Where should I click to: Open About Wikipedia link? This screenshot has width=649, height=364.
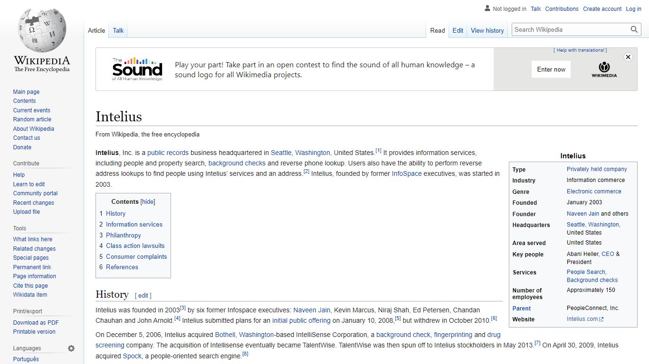(33, 129)
